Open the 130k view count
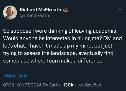This screenshot has width=126, height=91. coord(68,85)
